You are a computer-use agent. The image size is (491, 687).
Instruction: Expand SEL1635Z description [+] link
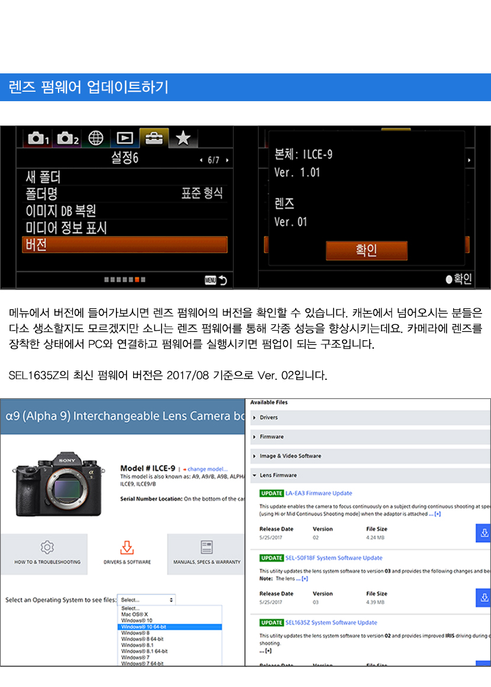click(x=268, y=651)
